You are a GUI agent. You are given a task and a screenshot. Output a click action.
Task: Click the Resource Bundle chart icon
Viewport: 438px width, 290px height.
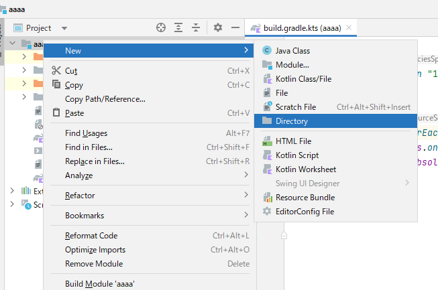click(x=268, y=198)
